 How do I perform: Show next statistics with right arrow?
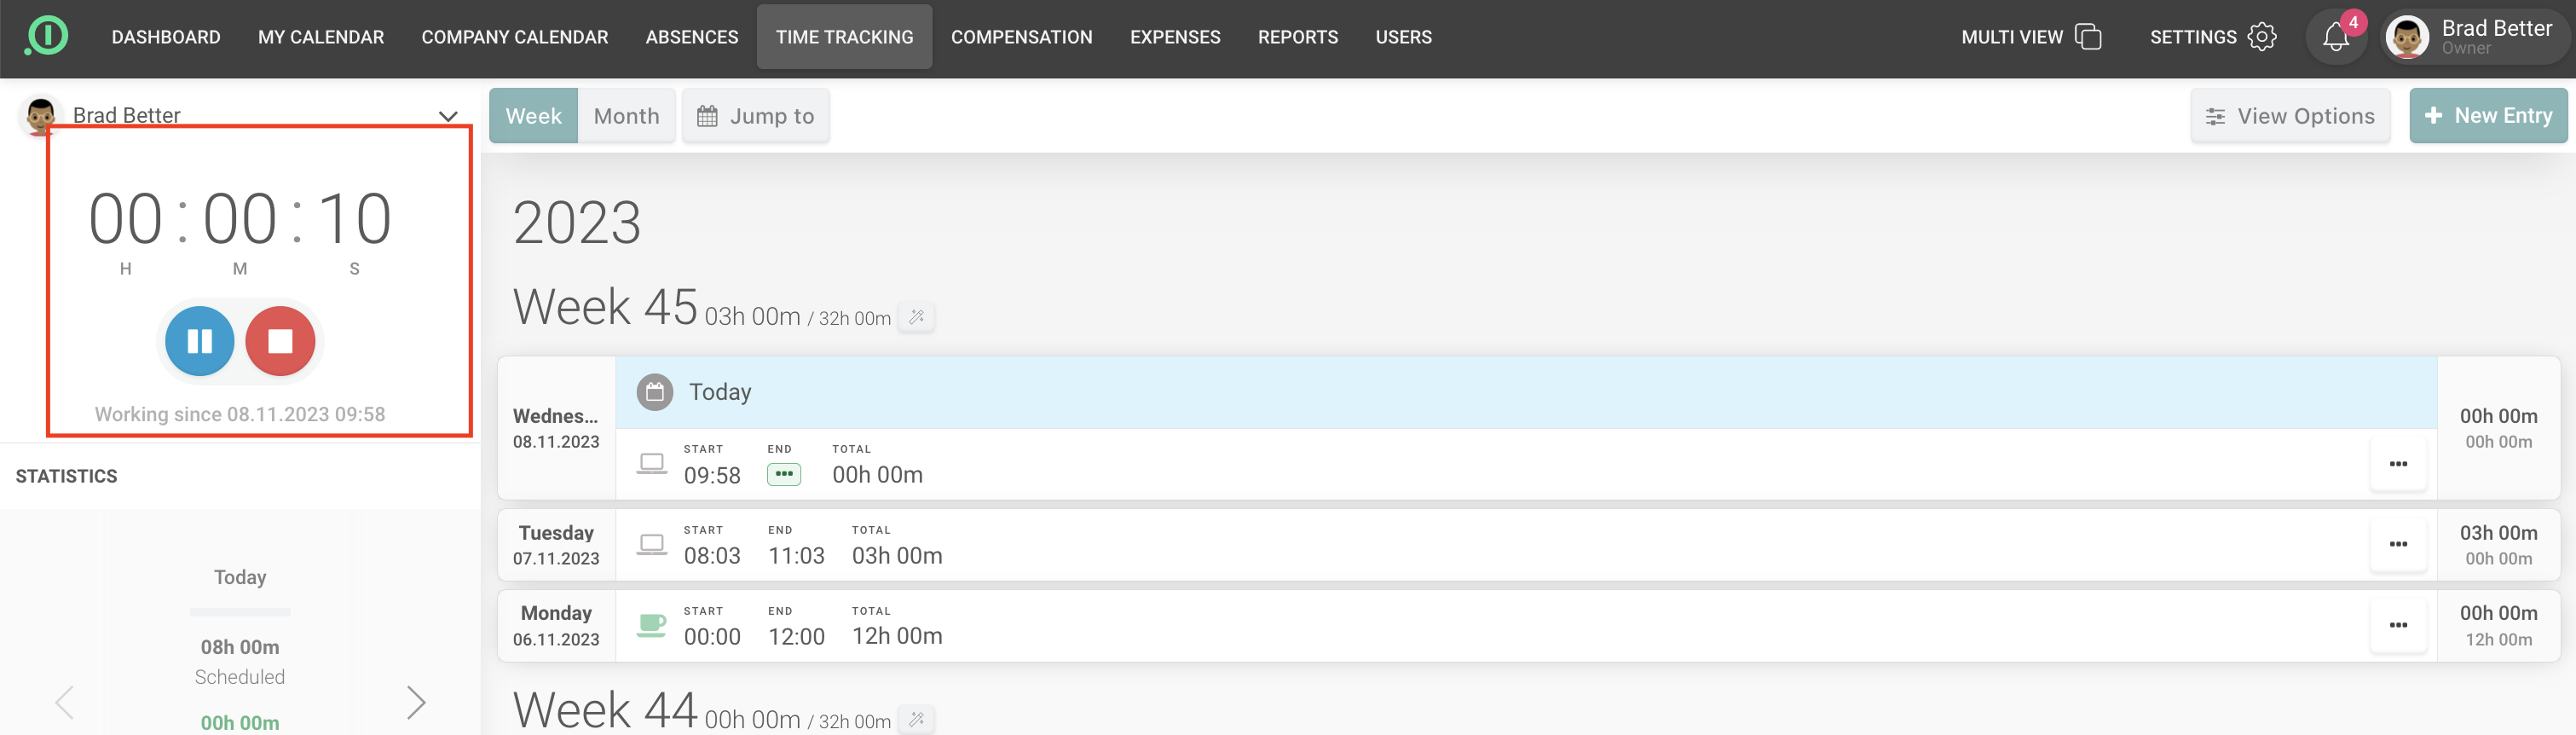(x=416, y=702)
